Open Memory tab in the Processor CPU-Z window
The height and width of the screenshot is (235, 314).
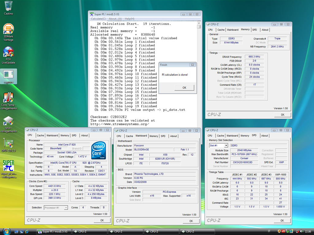[x=65, y=136]
